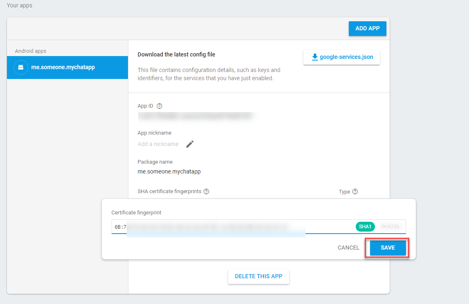Click the pencil icon to edit nickname
The image size is (469, 304).
(190, 144)
